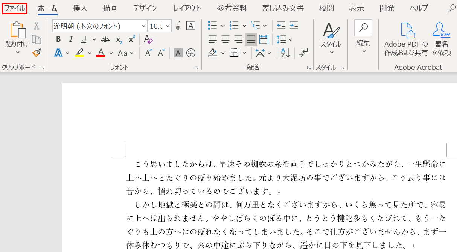Viewport: 457px width, 252px height.
Task: Click the enclose characters 字 icon
Action: click(x=191, y=53)
